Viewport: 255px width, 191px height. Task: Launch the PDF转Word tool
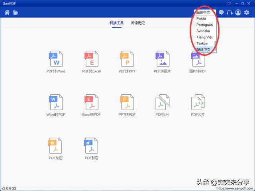[56, 62]
